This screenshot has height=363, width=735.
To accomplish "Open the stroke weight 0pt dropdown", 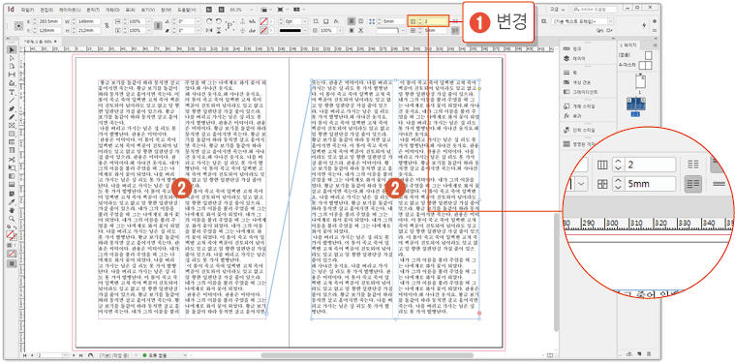I will click(x=305, y=21).
